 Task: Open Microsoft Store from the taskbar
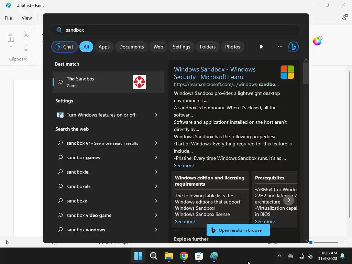(x=199, y=256)
